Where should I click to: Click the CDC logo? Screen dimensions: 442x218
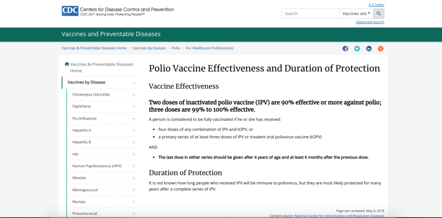(x=70, y=11)
